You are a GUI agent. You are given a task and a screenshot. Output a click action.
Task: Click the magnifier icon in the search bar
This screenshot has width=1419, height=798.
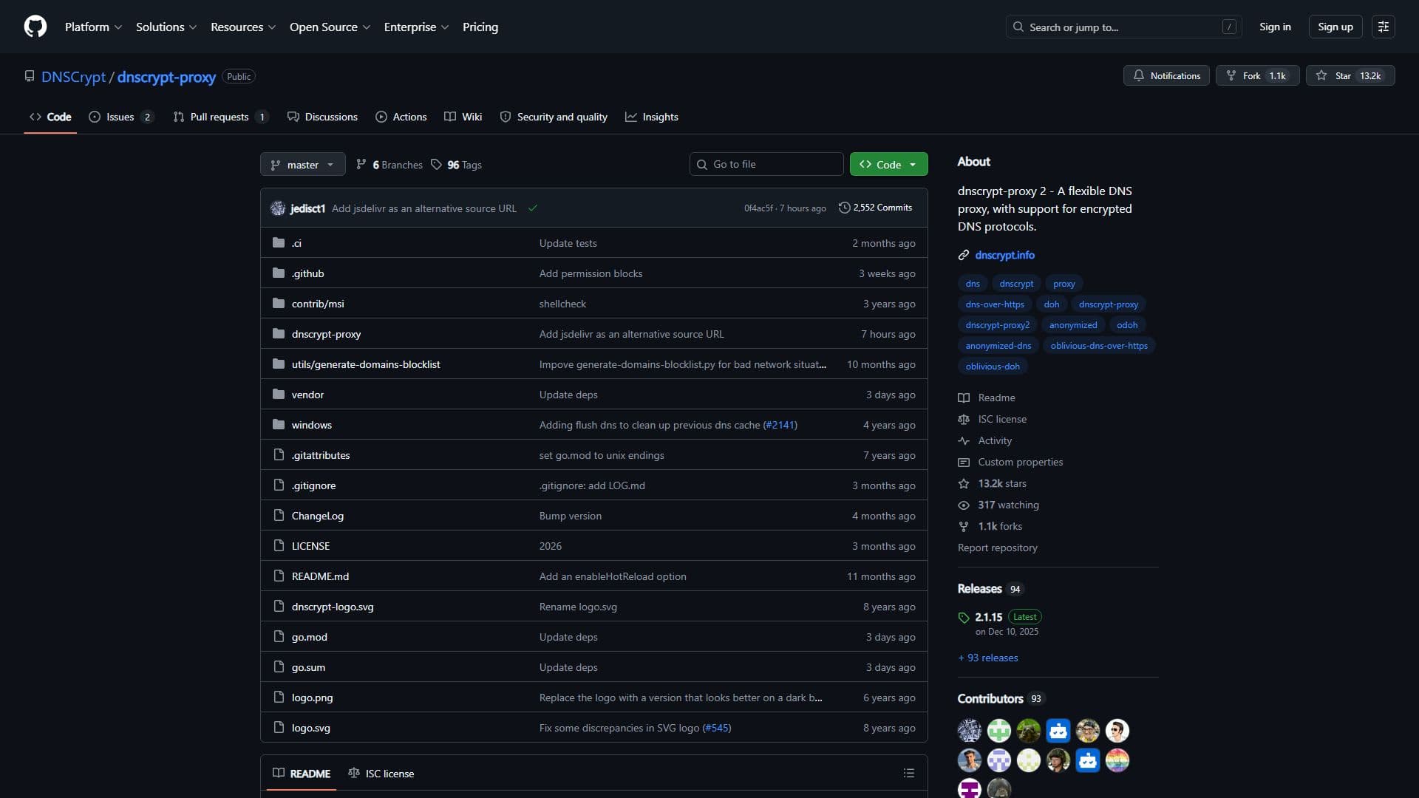coord(1018,27)
